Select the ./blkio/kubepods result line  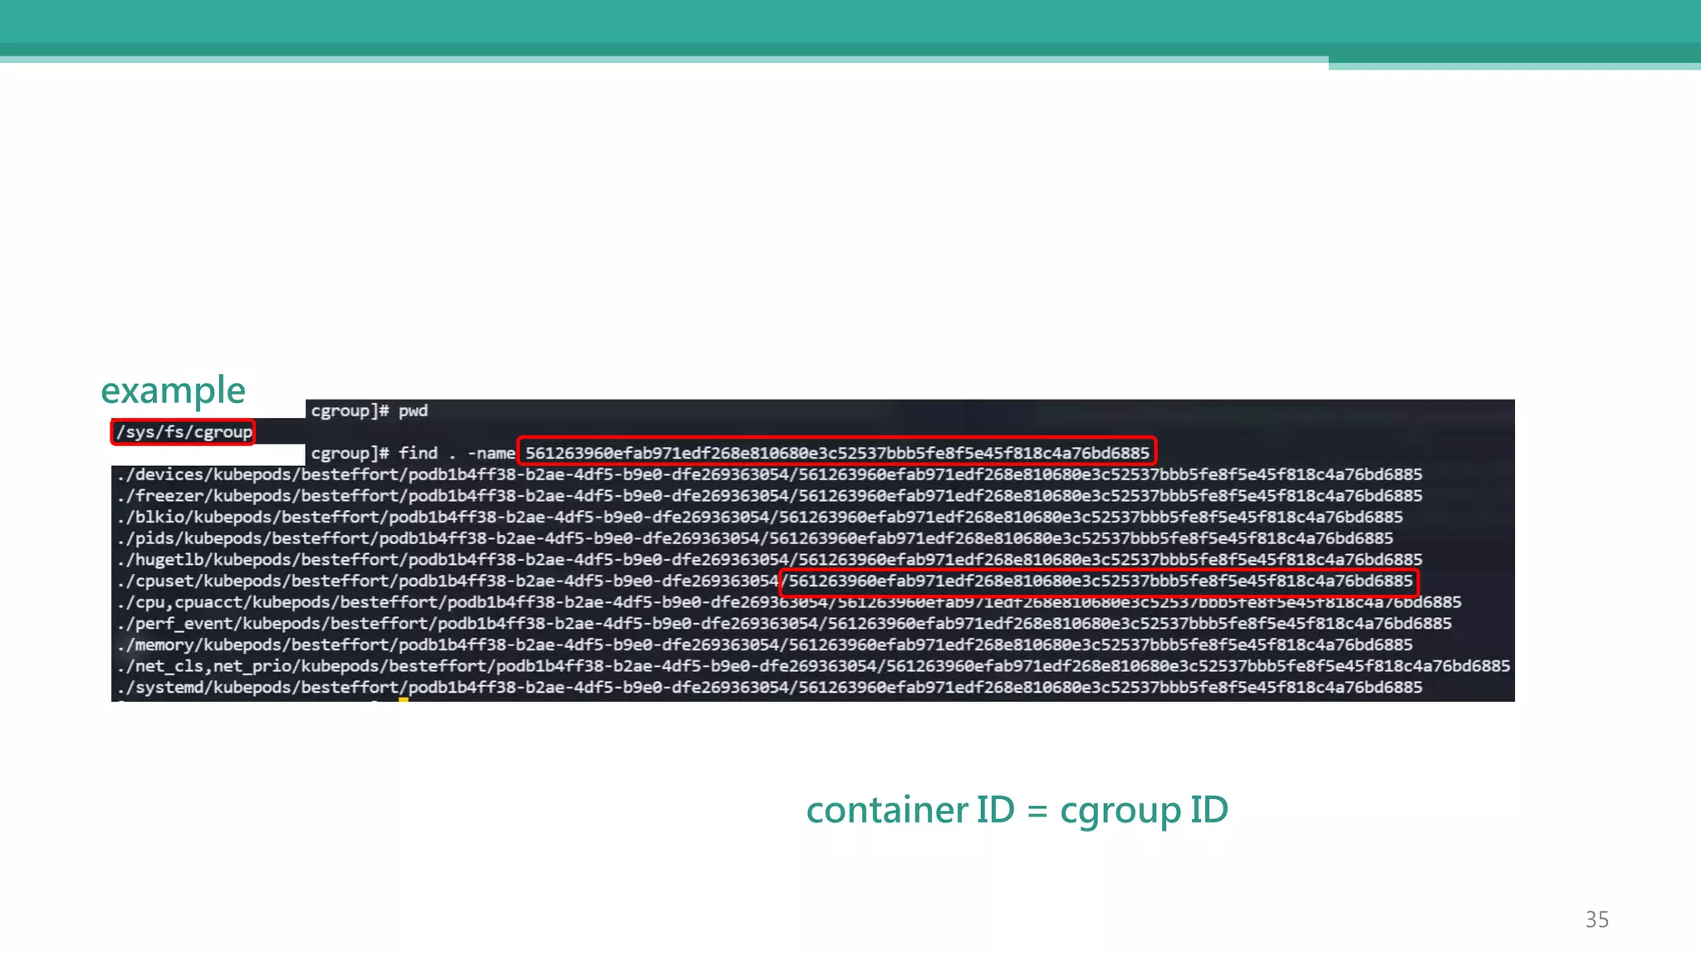click(760, 517)
